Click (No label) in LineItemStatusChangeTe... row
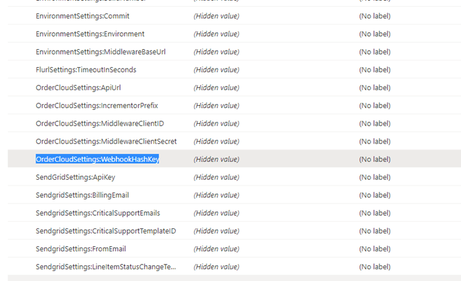The height and width of the screenshot is (281, 461). (375, 267)
